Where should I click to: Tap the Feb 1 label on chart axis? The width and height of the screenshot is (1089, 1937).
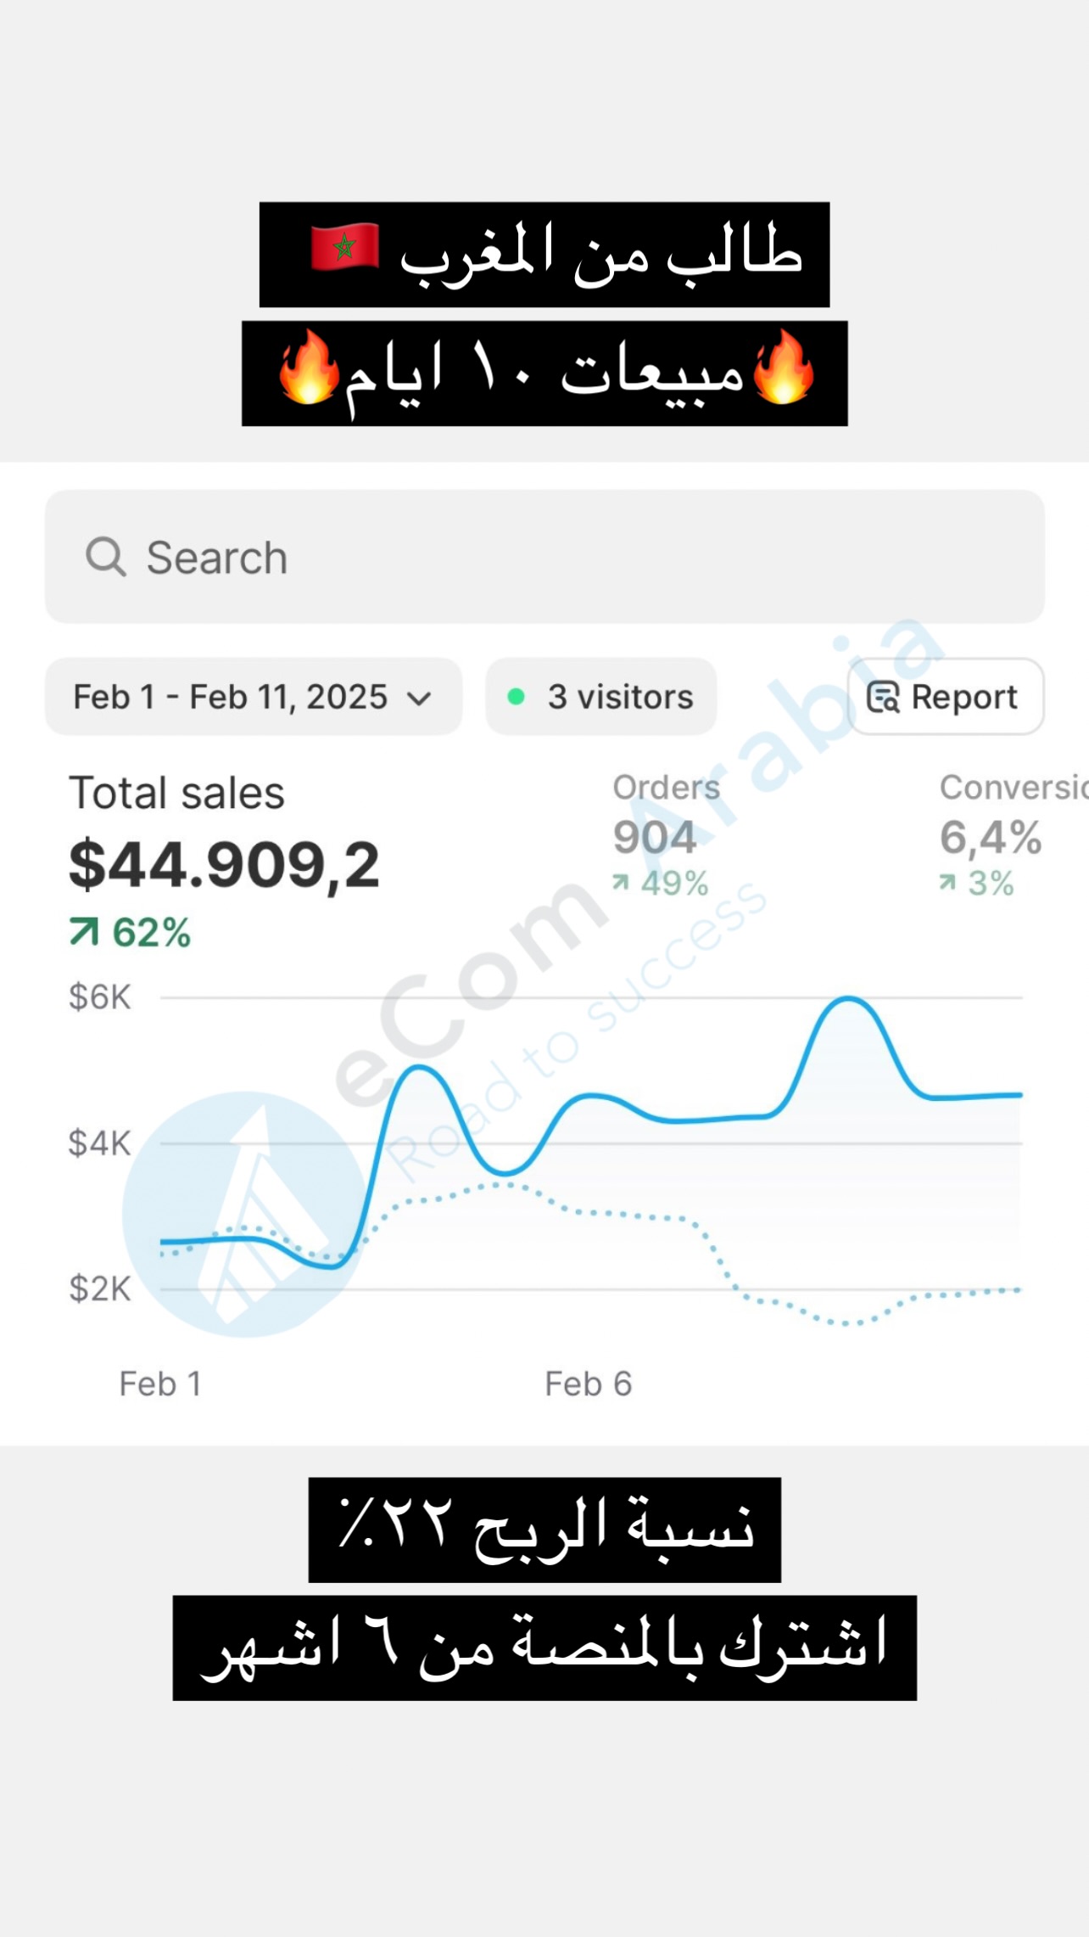click(x=160, y=1384)
